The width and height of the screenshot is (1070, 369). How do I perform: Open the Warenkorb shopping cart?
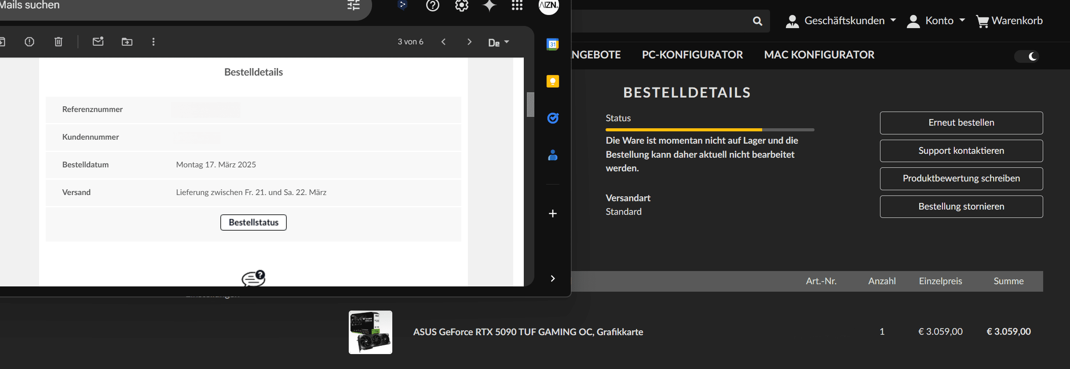pos(1009,21)
